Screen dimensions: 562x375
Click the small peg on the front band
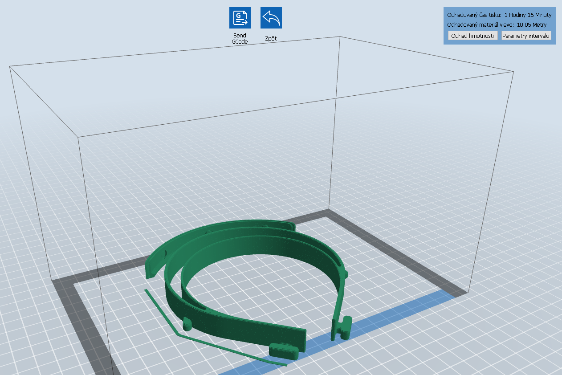click(187, 324)
